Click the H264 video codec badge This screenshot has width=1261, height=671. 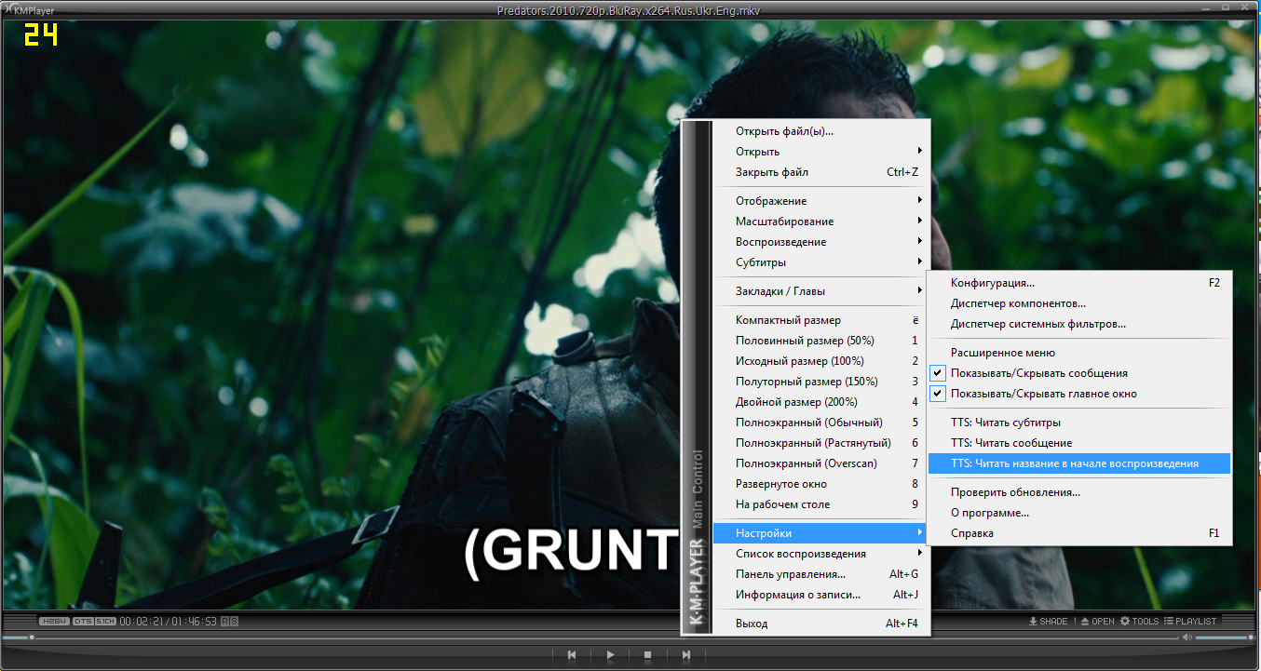click(x=54, y=621)
